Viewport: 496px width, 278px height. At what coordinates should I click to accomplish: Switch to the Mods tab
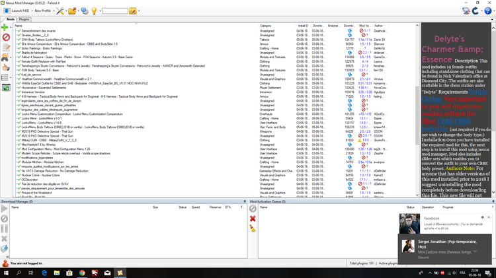click(x=10, y=19)
